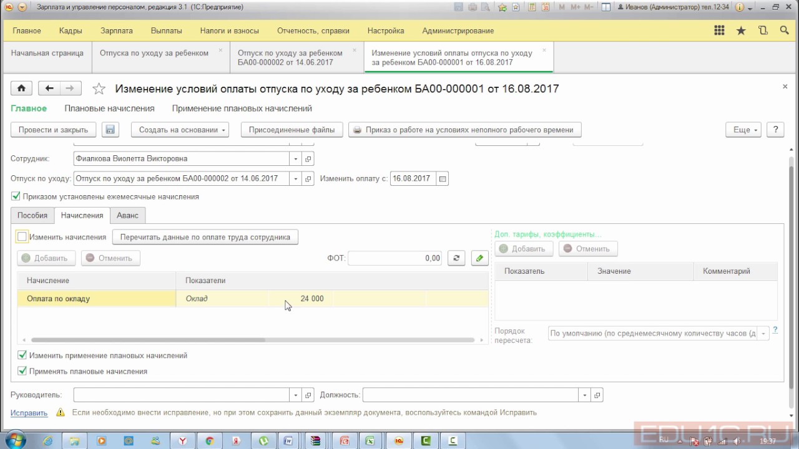
Task: Open the Создать на основании dropdown
Action: click(180, 130)
